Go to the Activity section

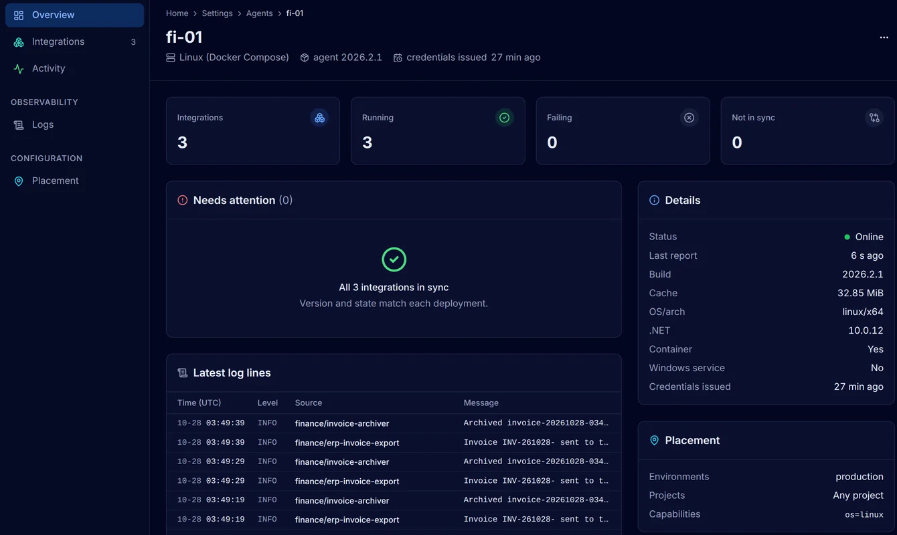74,68
